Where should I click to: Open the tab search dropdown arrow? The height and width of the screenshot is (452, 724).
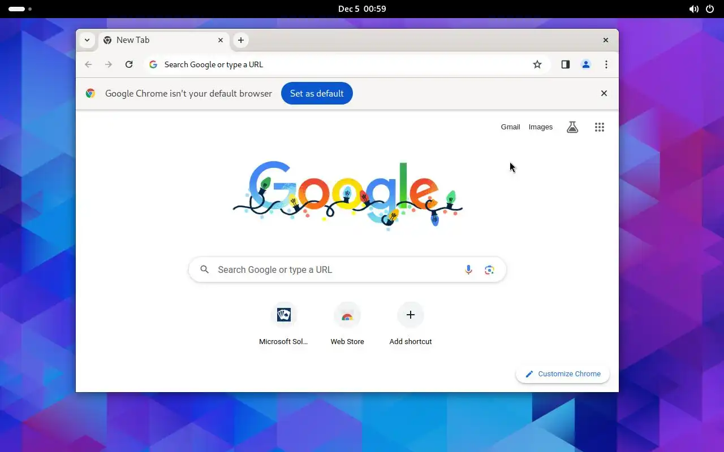coord(87,40)
